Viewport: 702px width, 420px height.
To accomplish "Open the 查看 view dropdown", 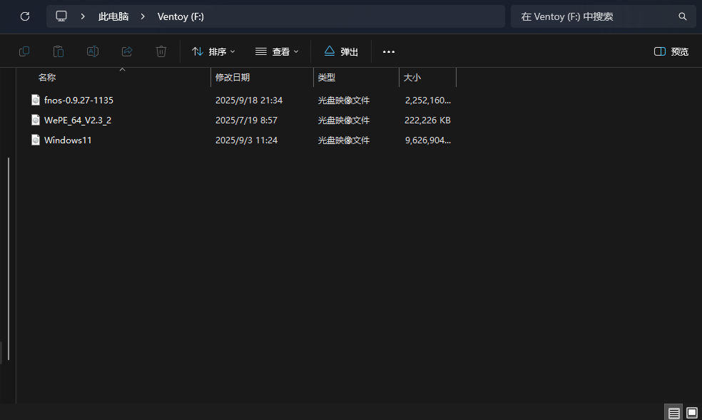I will pos(277,51).
